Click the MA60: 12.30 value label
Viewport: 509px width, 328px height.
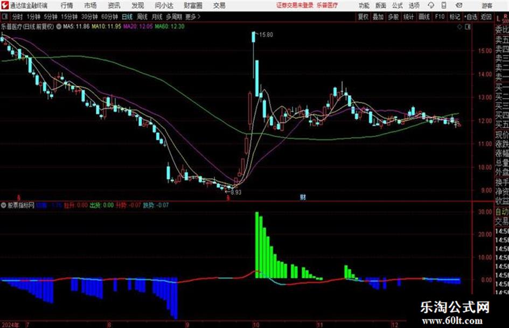170,26
